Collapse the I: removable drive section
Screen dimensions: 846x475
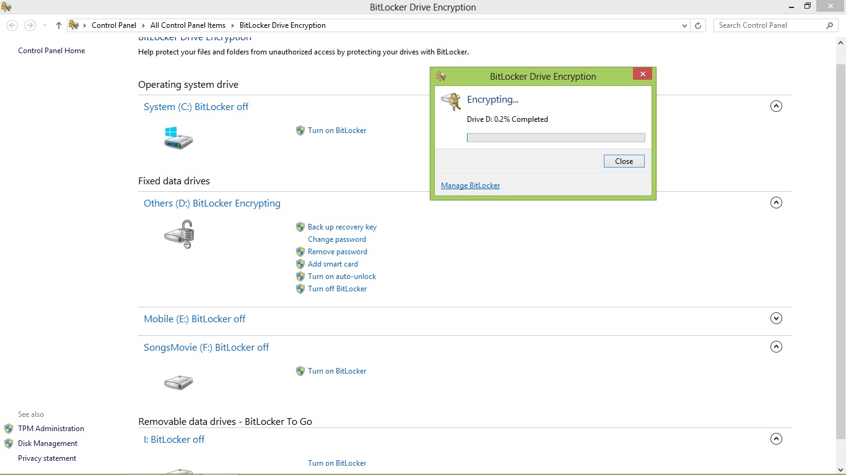pyautogui.click(x=776, y=439)
